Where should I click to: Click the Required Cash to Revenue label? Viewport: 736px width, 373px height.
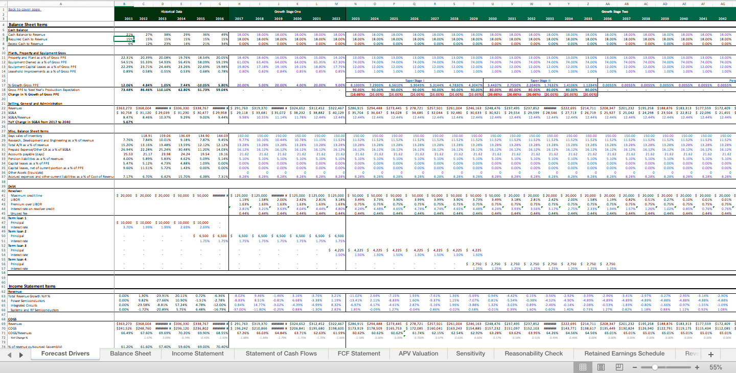tap(27, 38)
